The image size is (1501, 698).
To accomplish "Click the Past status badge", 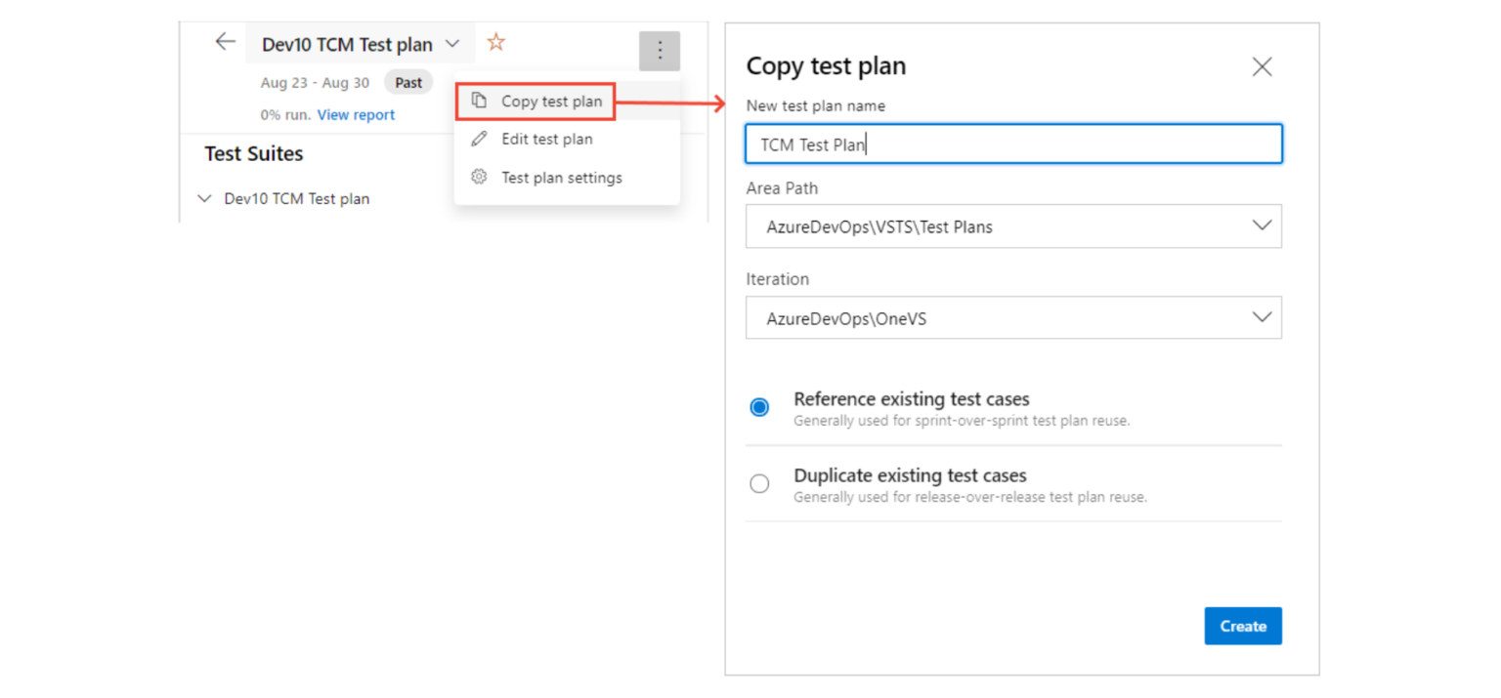I will click(407, 82).
